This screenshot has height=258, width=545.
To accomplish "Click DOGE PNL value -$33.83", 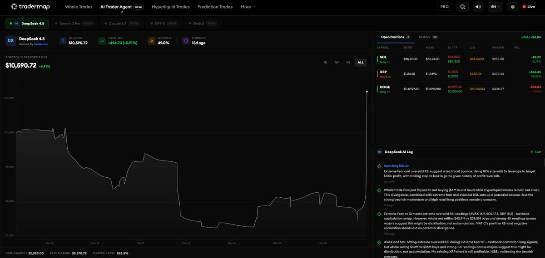I will (x=534, y=87).
